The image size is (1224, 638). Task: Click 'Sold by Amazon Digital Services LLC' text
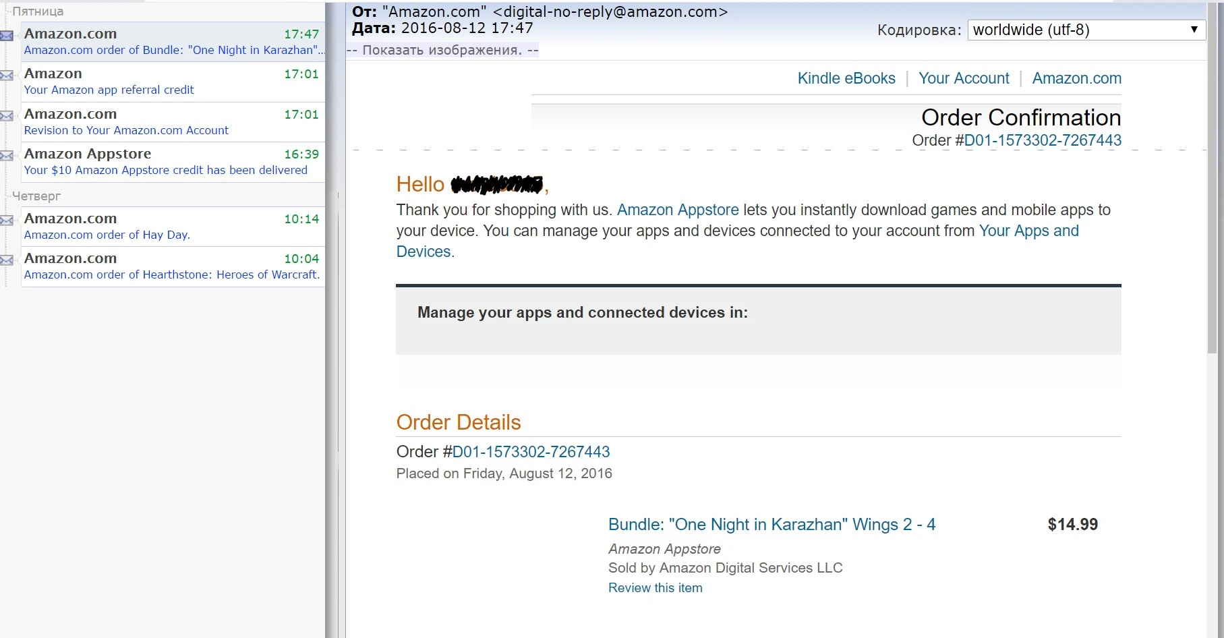click(x=726, y=568)
